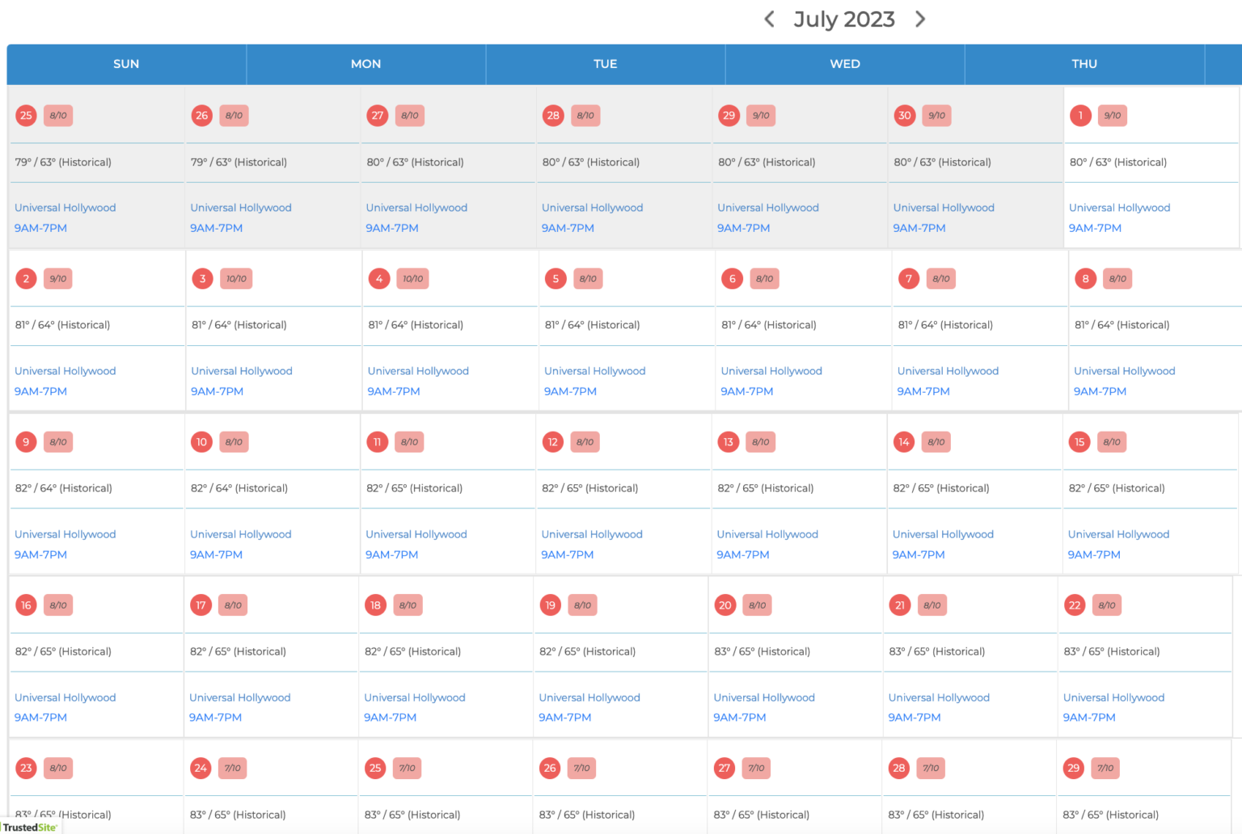Click the red date circle 17
This screenshot has height=834, width=1242.
(201, 605)
